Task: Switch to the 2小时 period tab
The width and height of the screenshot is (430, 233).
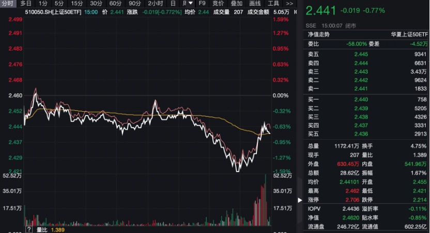Action: point(155,4)
